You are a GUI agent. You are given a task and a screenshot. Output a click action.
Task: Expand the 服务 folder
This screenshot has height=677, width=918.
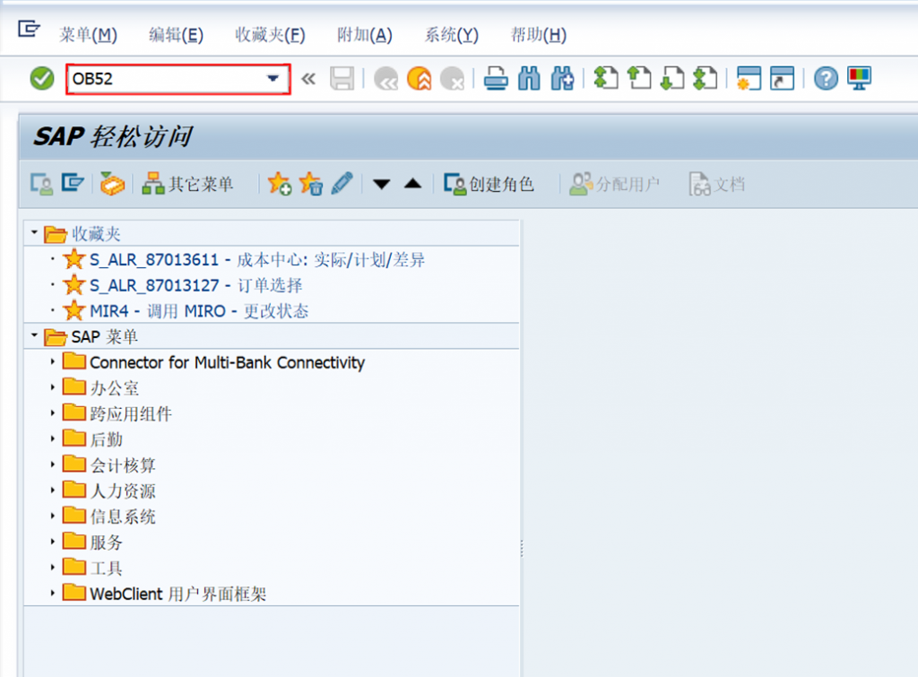pyautogui.click(x=52, y=542)
